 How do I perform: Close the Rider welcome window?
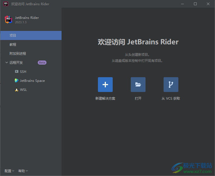point(208,4)
